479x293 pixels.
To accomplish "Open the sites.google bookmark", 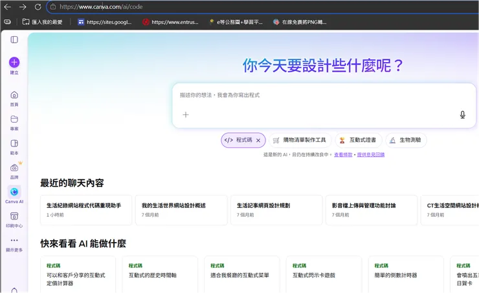I will [x=105, y=22].
